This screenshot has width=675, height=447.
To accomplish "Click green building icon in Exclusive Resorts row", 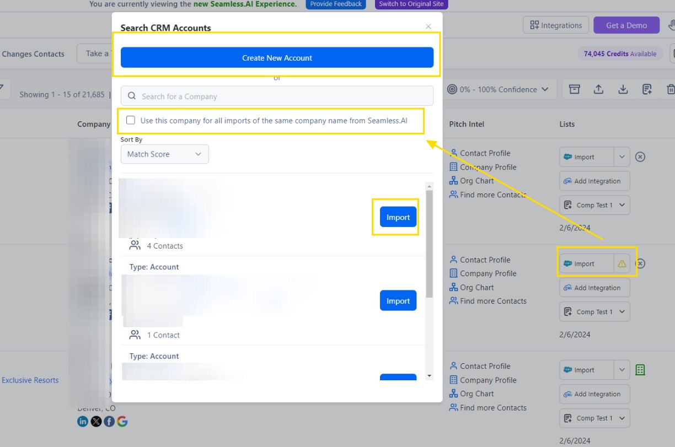I will tap(640, 370).
